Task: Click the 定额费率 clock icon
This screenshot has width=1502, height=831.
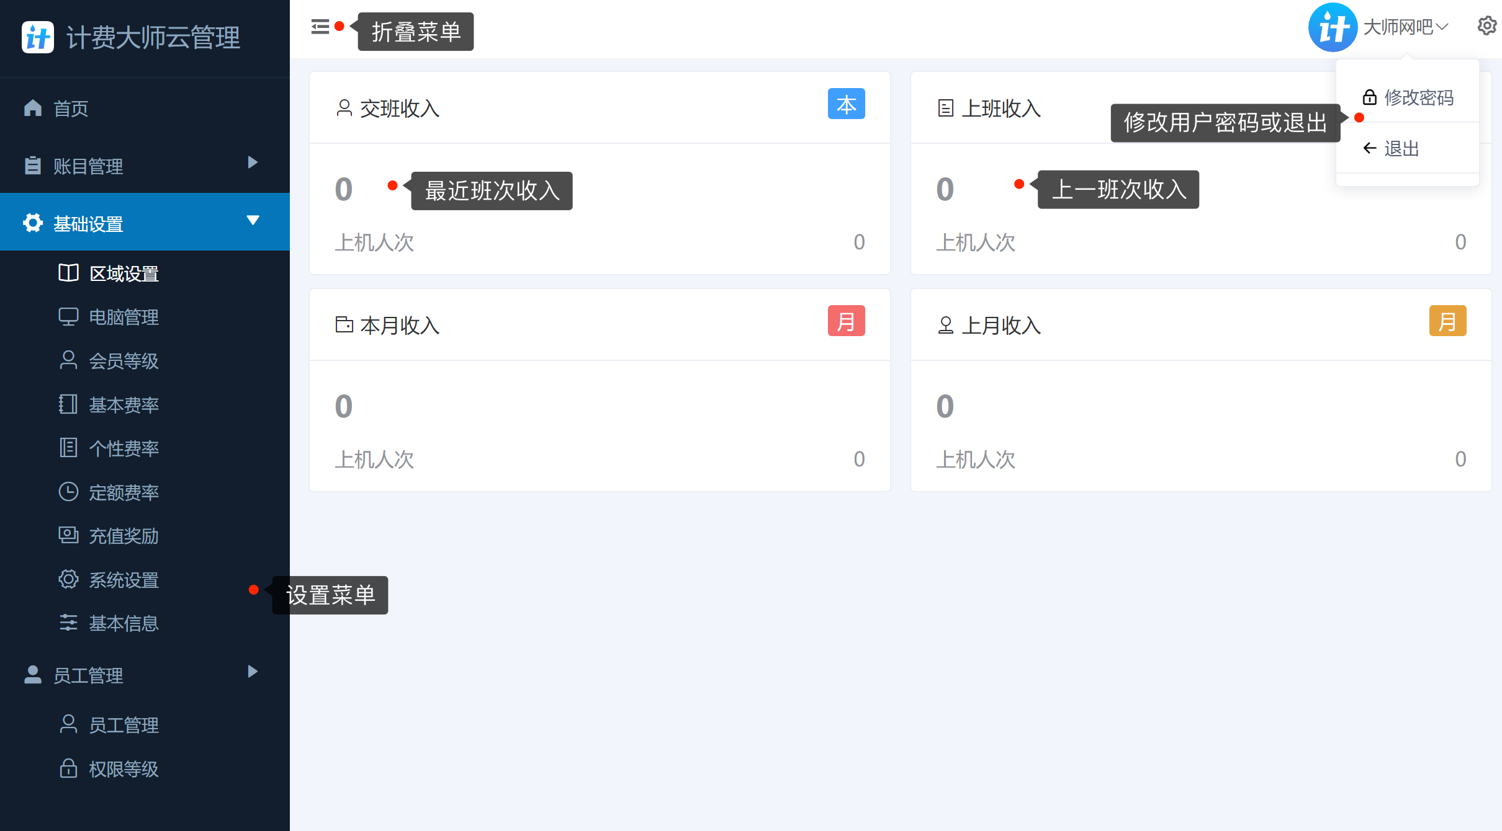Action: pyautogui.click(x=68, y=492)
